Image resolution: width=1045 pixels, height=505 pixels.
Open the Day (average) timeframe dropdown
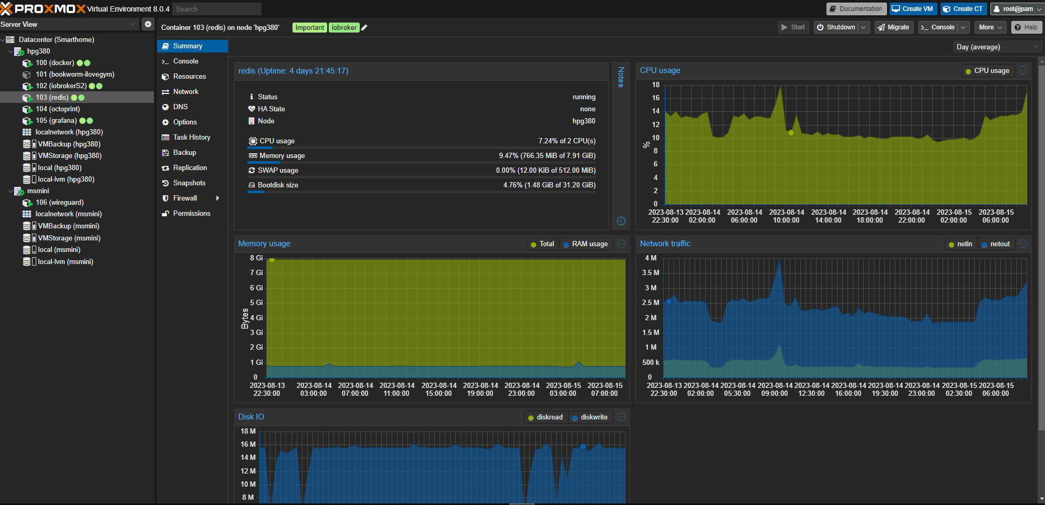tap(996, 47)
